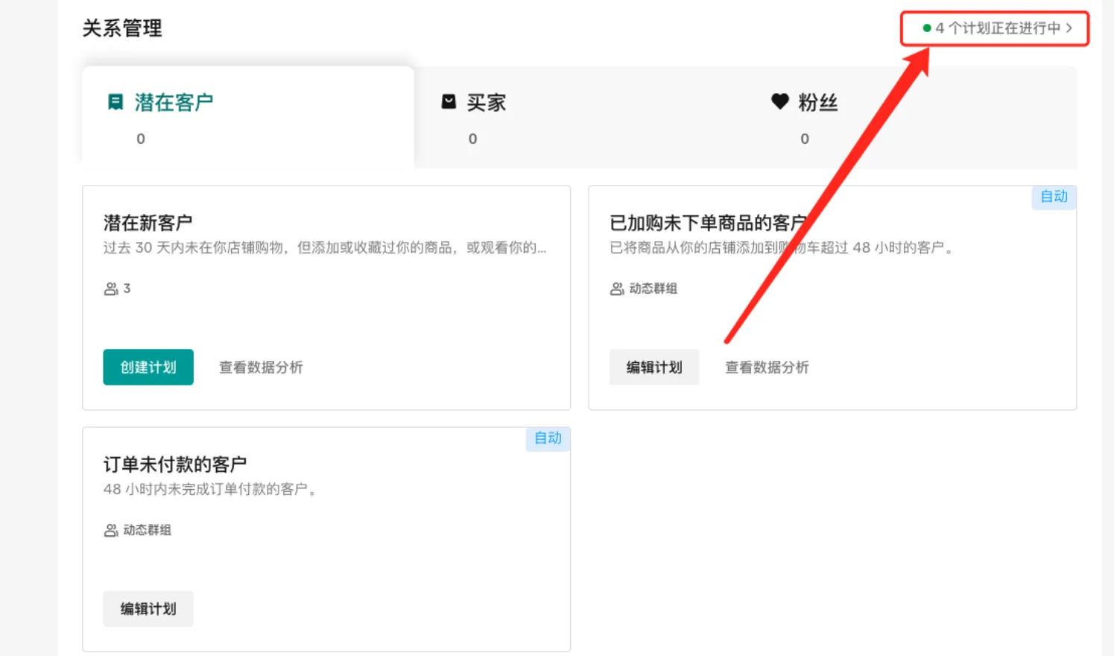Click the 已加购未下单商品的客户 title
This screenshot has height=656, width=1114.
(709, 223)
